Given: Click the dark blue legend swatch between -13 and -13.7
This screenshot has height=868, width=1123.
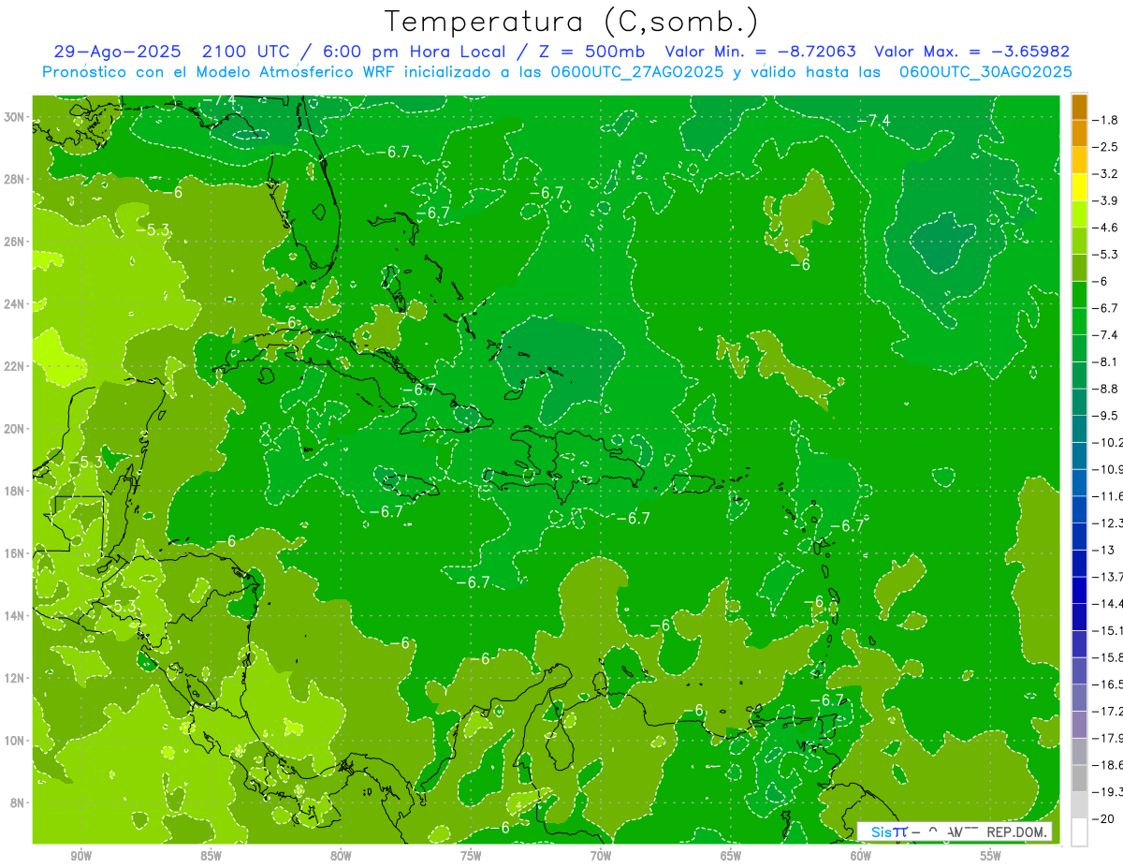Looking at the screenshot, I should click(1079, 563).
